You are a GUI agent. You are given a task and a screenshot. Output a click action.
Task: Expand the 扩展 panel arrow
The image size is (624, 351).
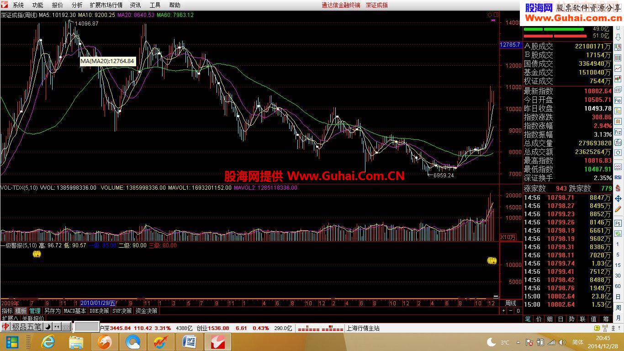(10, 318)
